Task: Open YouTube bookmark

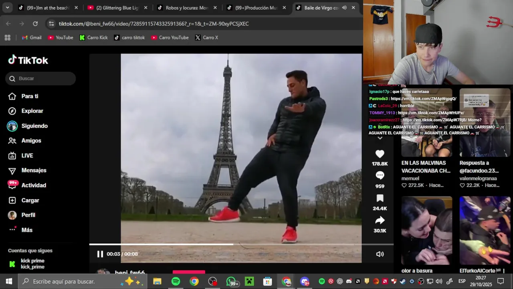Action: click(61, 37)
